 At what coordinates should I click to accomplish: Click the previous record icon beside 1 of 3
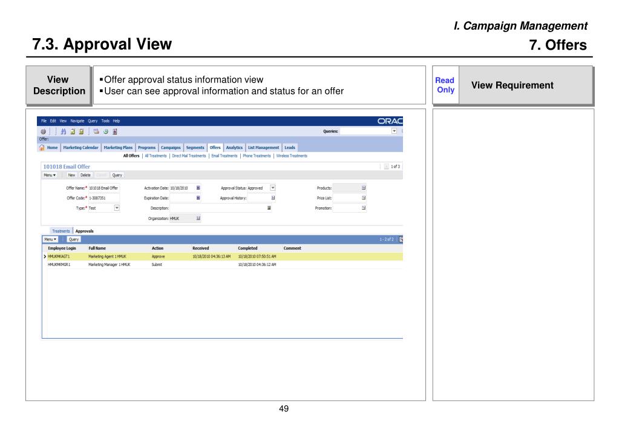[x=387, y=167]
